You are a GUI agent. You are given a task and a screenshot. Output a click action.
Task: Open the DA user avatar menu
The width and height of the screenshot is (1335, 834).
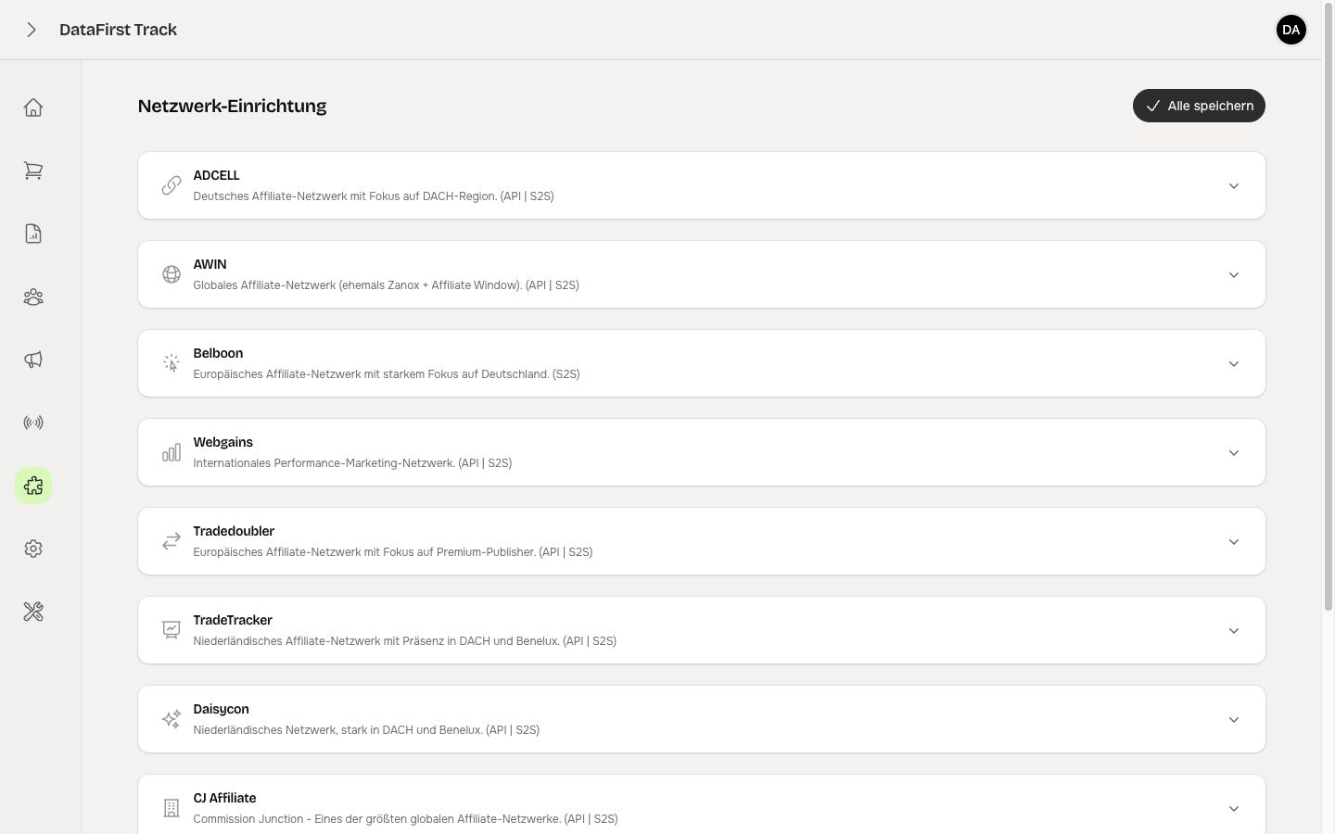point(1291,30)
